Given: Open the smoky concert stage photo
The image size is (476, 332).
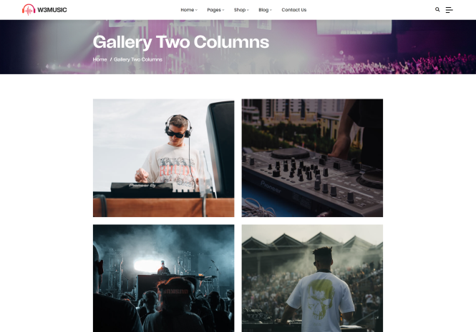Looking at the screenshot, I should [164, 278].
